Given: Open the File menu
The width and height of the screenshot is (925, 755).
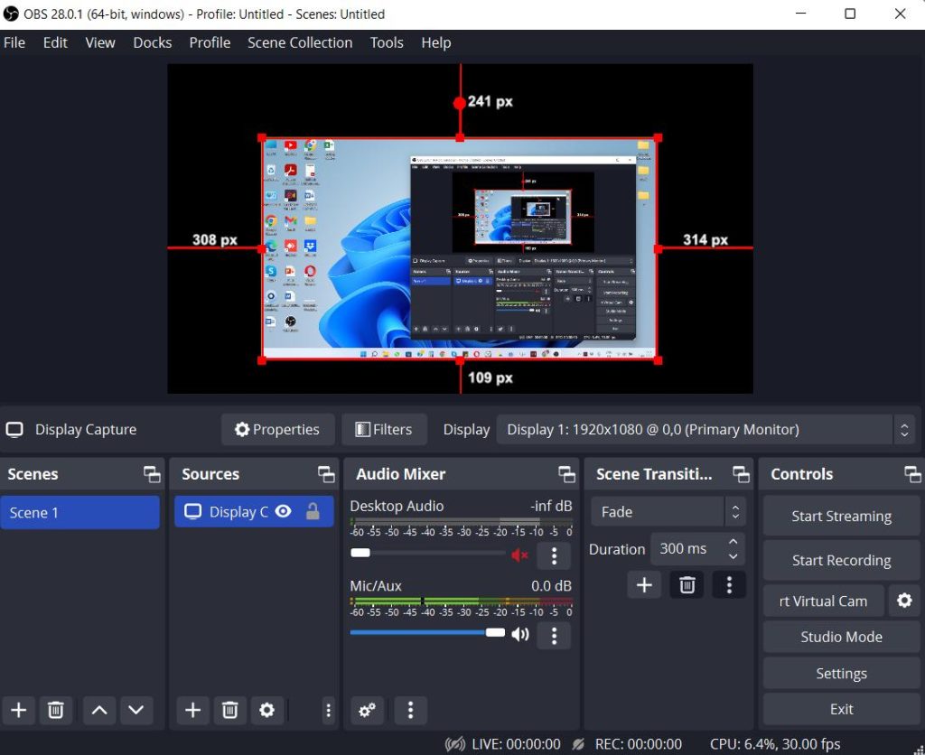Looking at the screenshot, I should (x=14, y=42).
